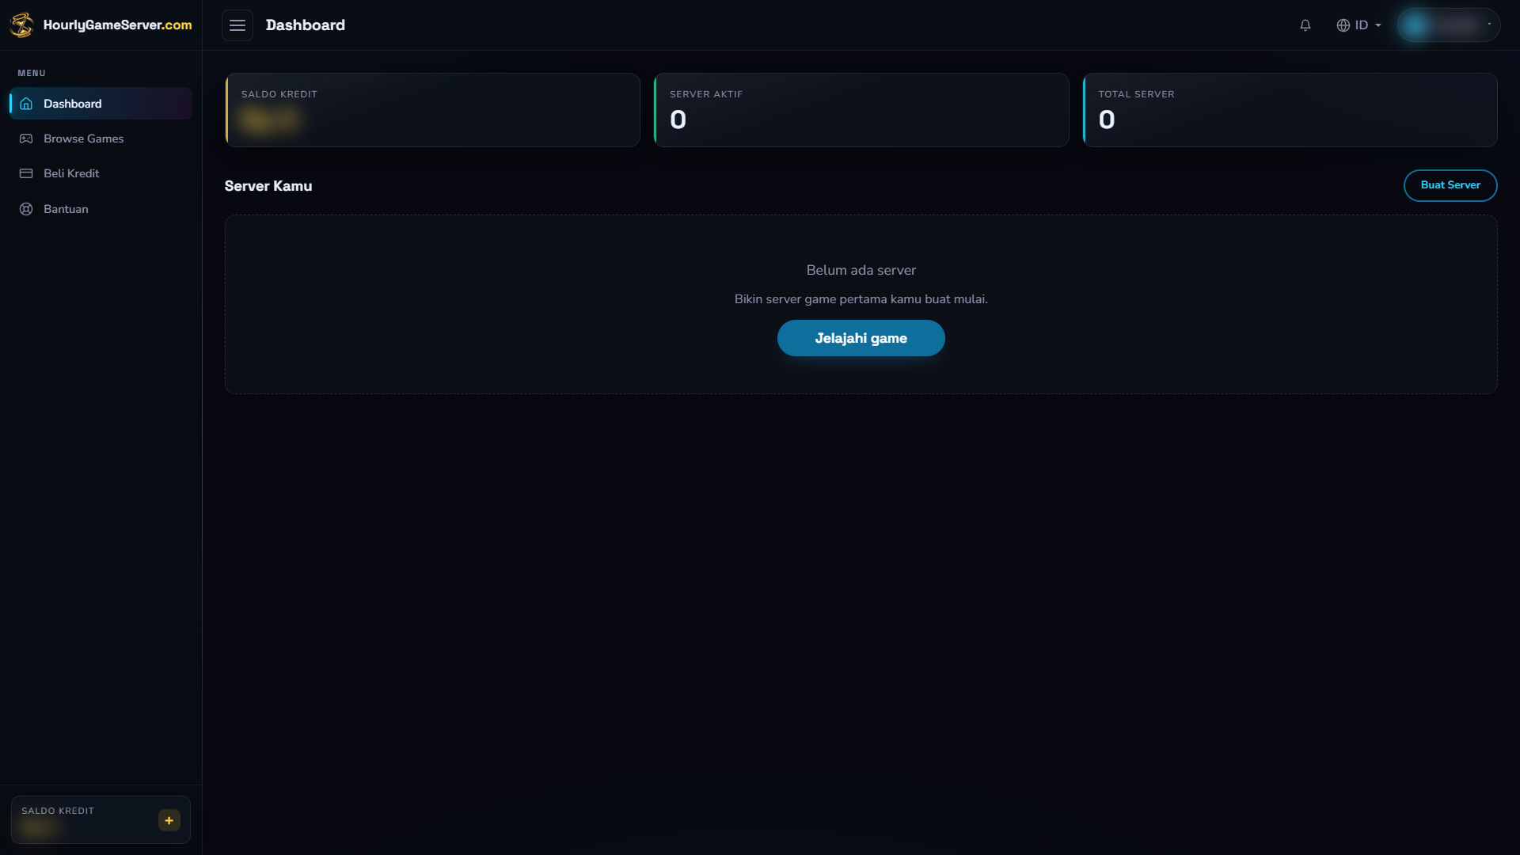Image resolution: width=1520 pixels, height=855 pixels.
Task: Click the Dashboard home icon in sidebar
Action: [26, 104]
